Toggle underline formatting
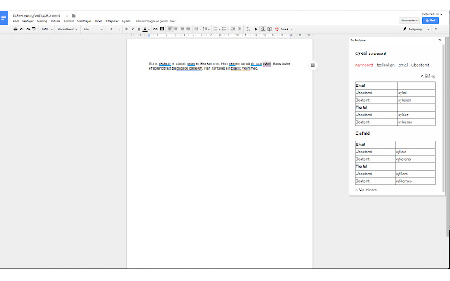450x281 pixels. [x=138, y=30]
